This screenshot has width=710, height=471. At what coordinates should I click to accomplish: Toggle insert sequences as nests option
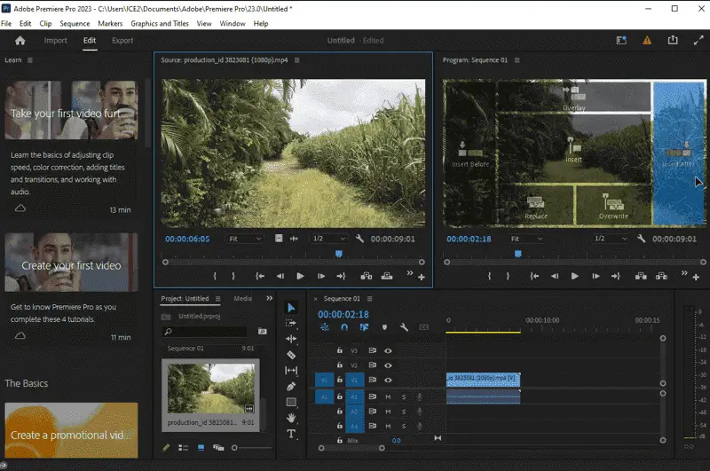point(325,327)
